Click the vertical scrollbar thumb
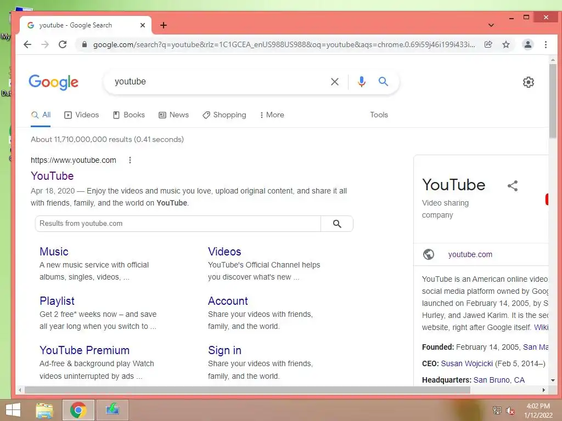This screenshot has width=562, height=421. click(553, 100)
